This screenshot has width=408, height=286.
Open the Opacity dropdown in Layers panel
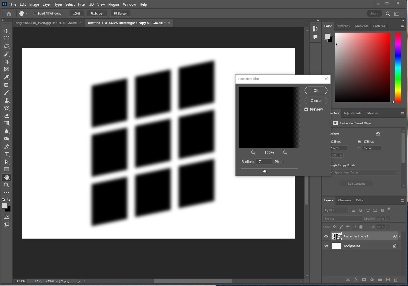click(388, 218)
